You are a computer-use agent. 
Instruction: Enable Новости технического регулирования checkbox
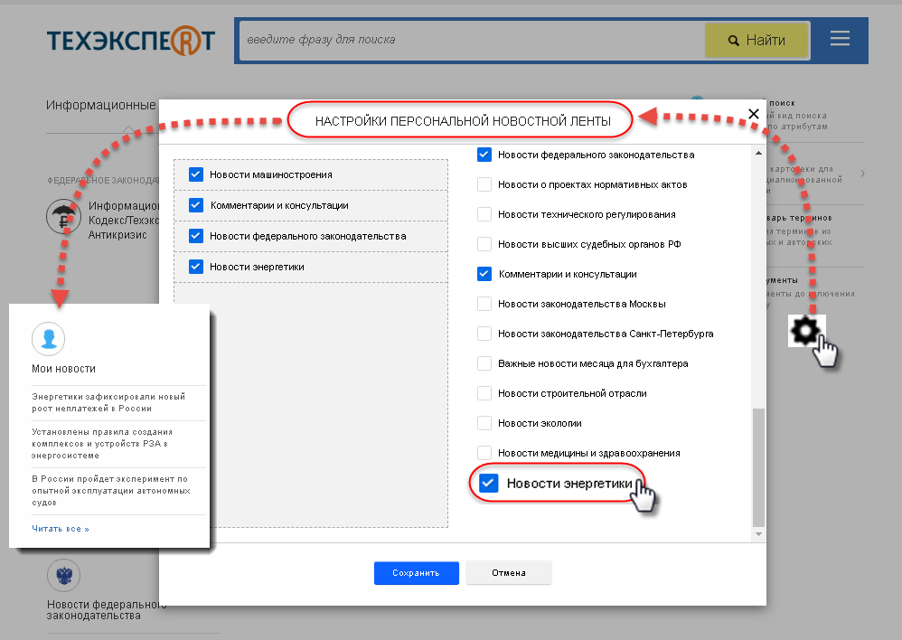pyautogui.click(x=484, y=214)
